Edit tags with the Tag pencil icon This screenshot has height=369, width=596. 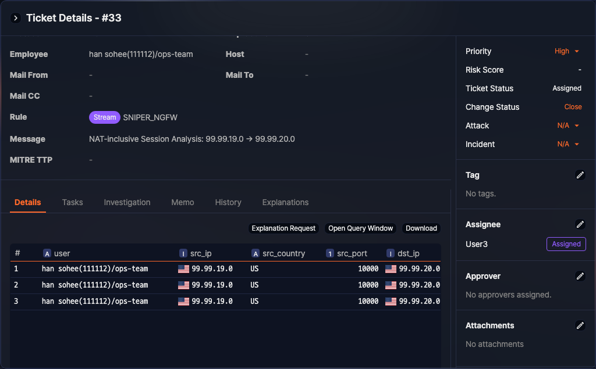tap(580, 175)
